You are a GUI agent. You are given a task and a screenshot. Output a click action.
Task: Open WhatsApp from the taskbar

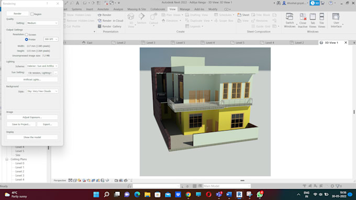(260, 194)
